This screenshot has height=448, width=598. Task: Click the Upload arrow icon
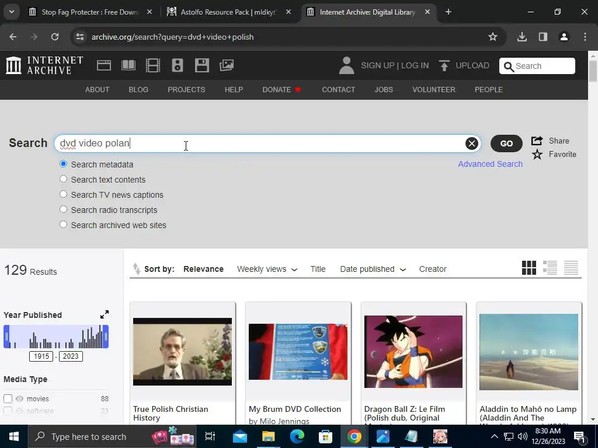pos(444,65)
